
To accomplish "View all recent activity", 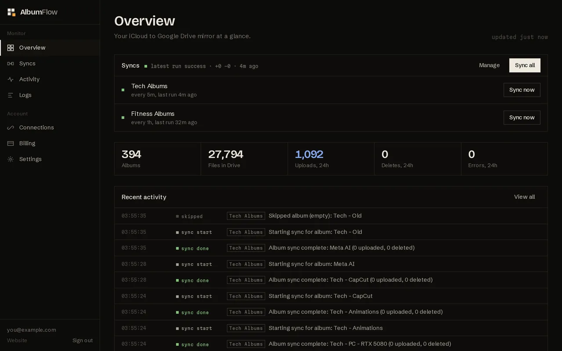I will coord(524,197).
